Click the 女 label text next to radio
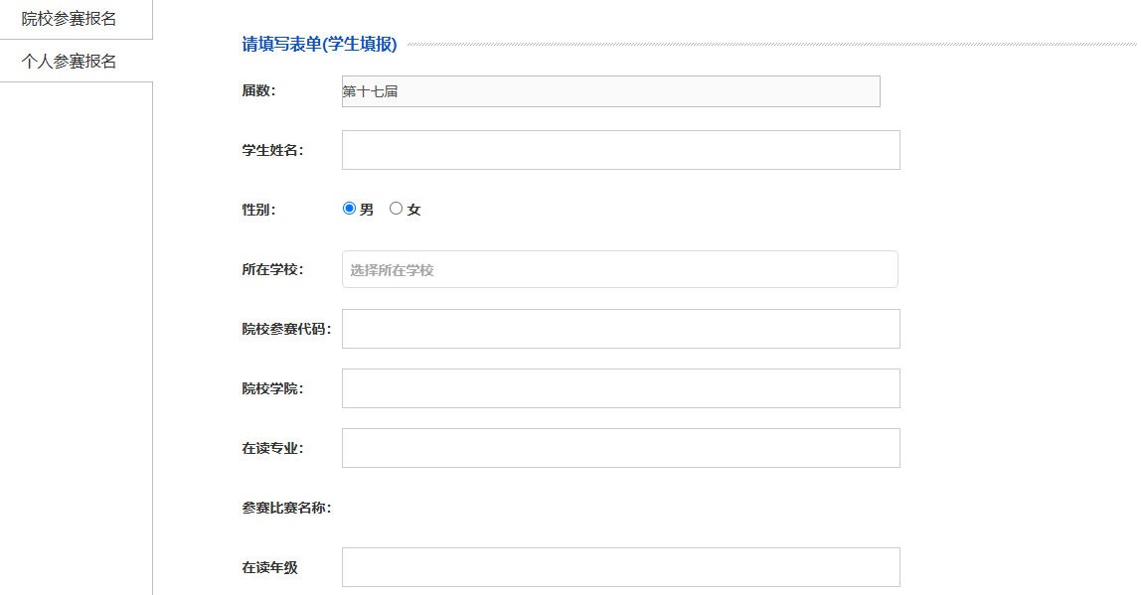This screenshot has height=595, width=1142. pos(413,210)
